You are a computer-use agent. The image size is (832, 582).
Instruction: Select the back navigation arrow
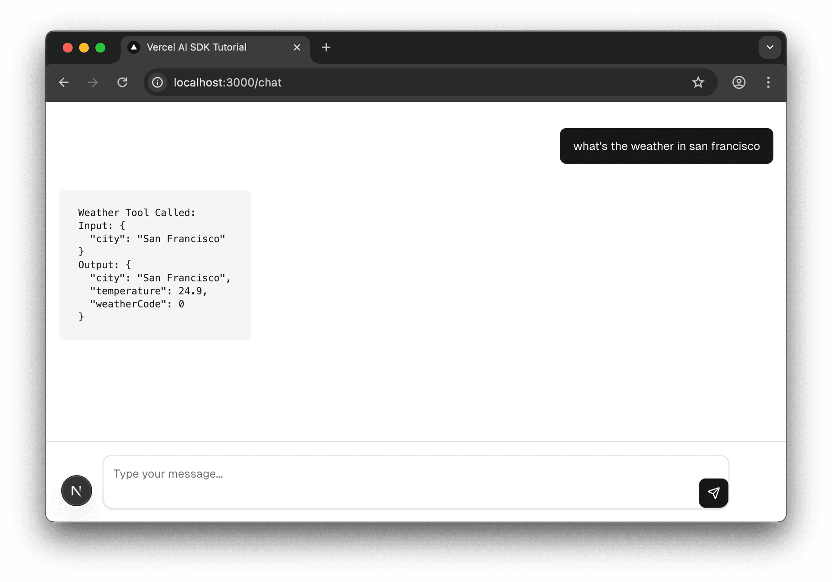pos(64,82)
